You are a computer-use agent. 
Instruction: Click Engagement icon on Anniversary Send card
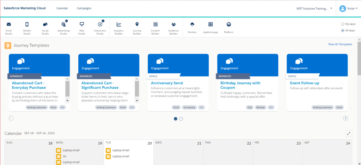click(160, 61)
